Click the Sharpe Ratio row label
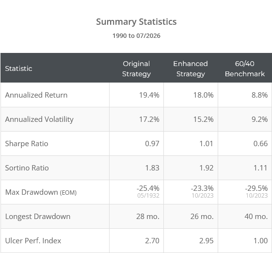272x253 pixels. pyautogui.click(x=27, y=144)
